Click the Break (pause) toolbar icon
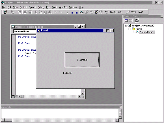This screenshot has width=164, height=123. 72,12
